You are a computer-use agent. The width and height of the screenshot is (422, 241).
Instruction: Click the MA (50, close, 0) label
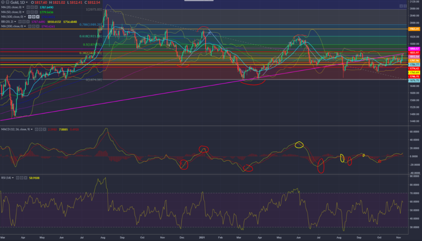pos(12,12)
